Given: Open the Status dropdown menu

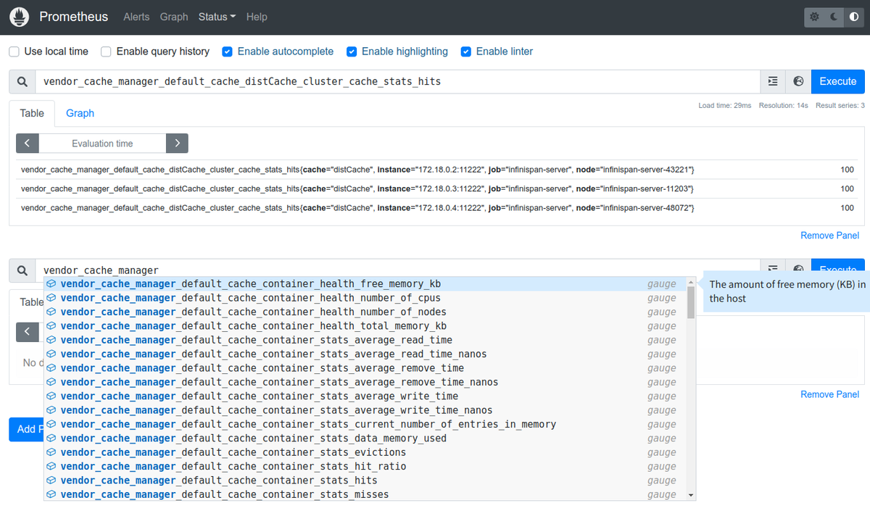Looking at the screenshot, I should point(216,17).
